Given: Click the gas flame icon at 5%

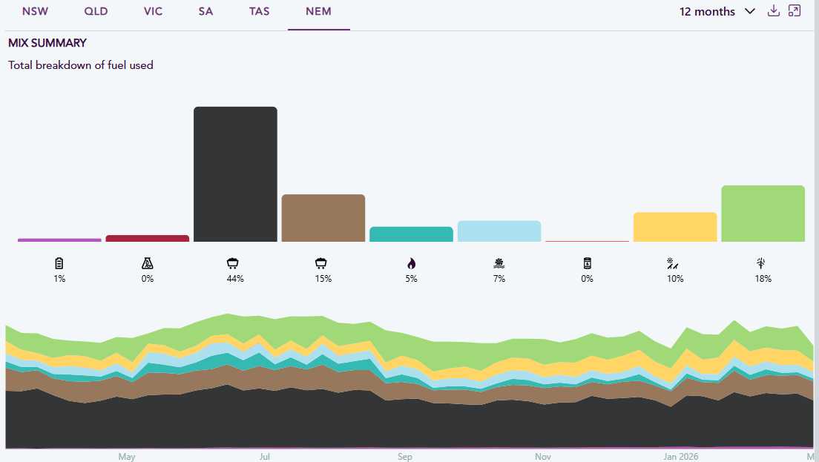Looking at the screenshot, I should point(412,263).
